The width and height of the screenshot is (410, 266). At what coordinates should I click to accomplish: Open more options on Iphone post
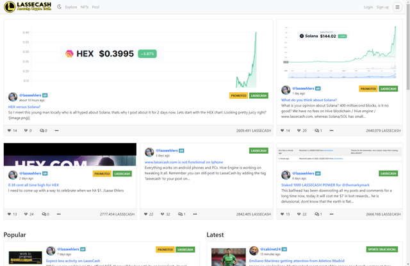(195, 214)
